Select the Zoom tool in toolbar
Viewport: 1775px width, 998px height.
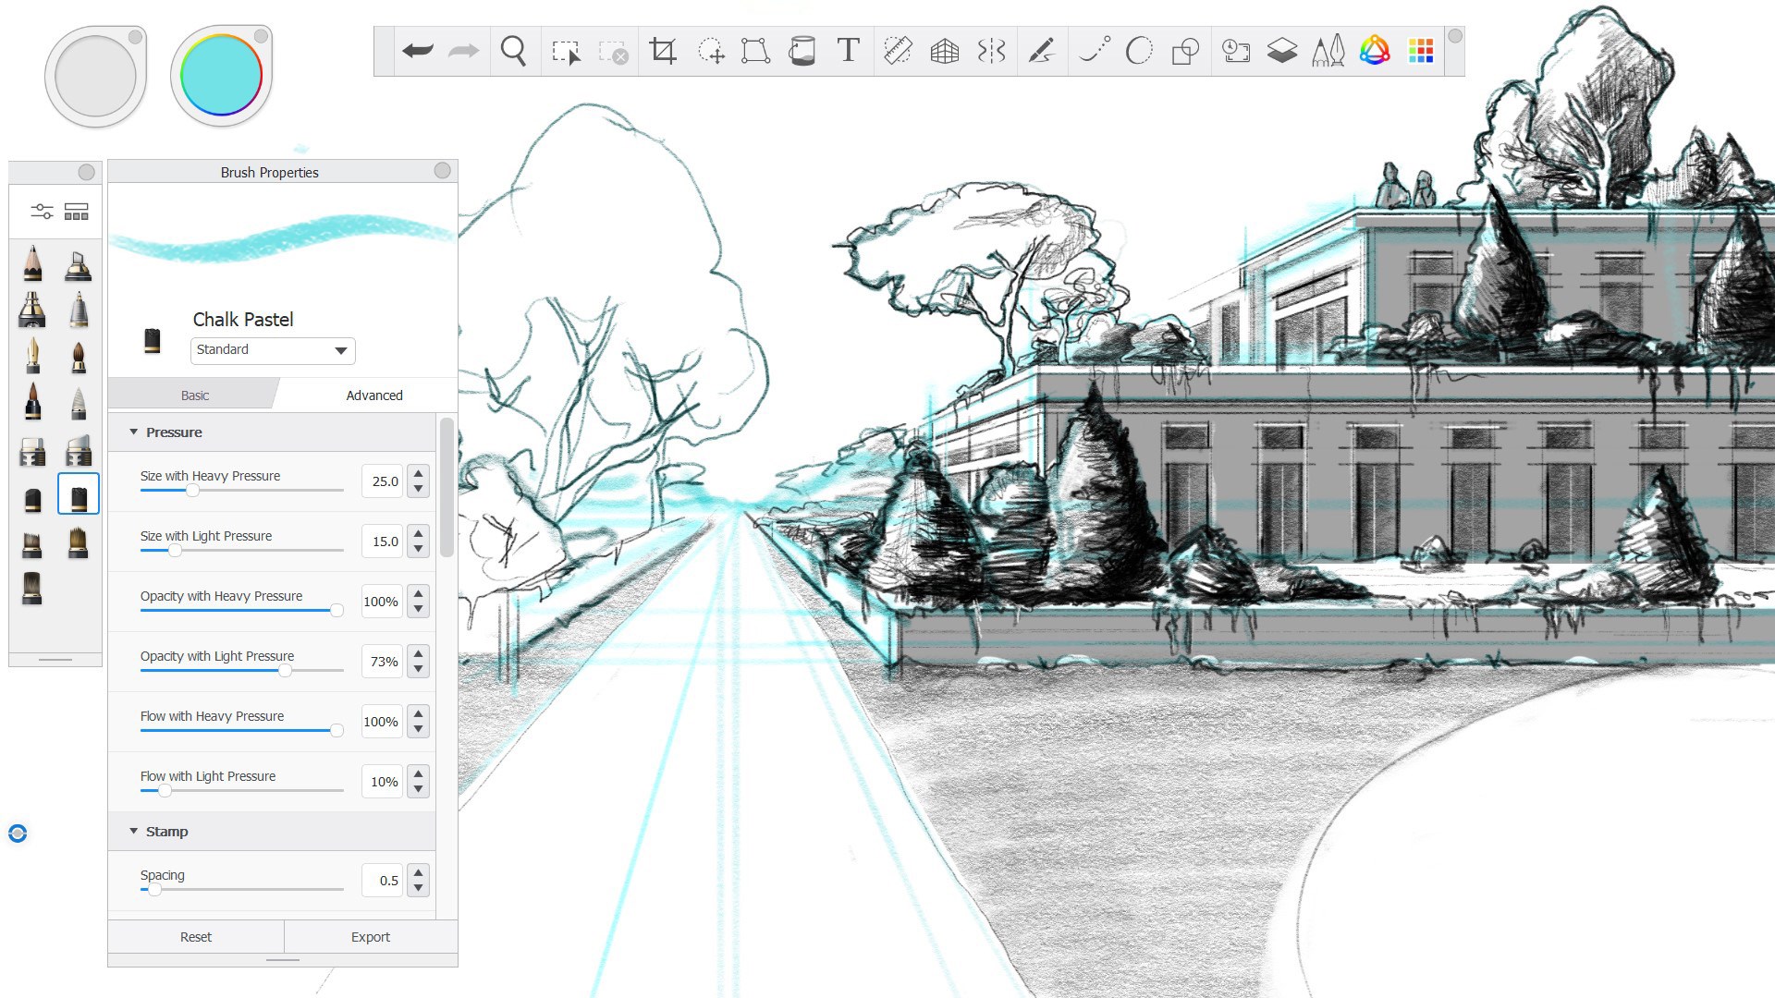(513, 50)
